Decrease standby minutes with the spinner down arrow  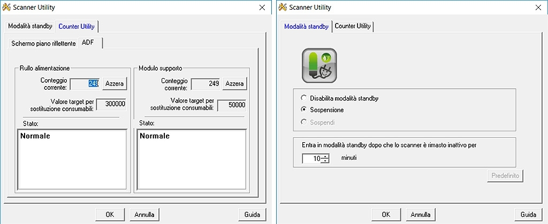[325, 161]
